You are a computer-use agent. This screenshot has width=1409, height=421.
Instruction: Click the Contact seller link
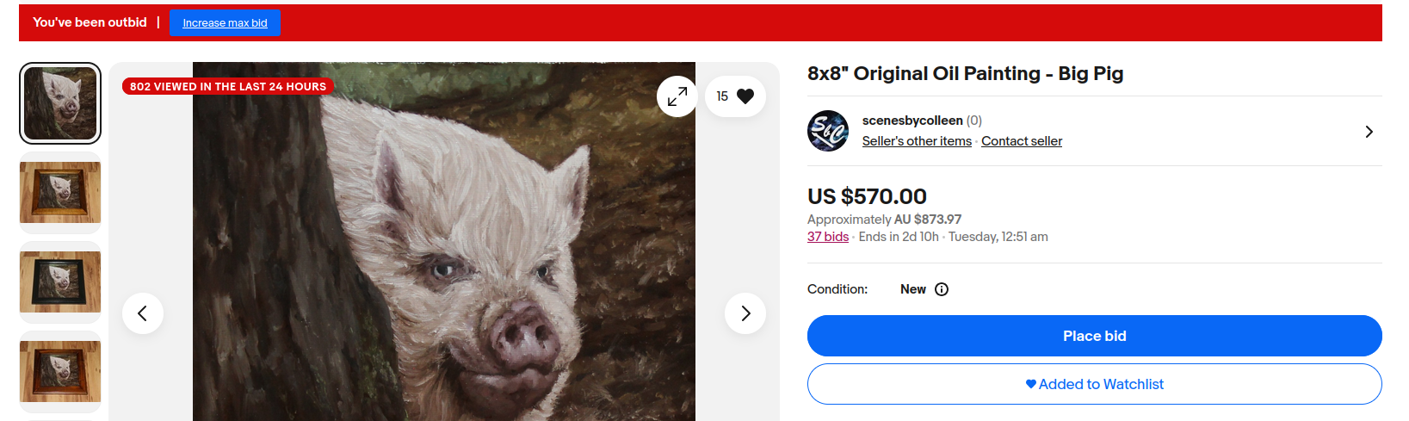(x=1022, y=141)
